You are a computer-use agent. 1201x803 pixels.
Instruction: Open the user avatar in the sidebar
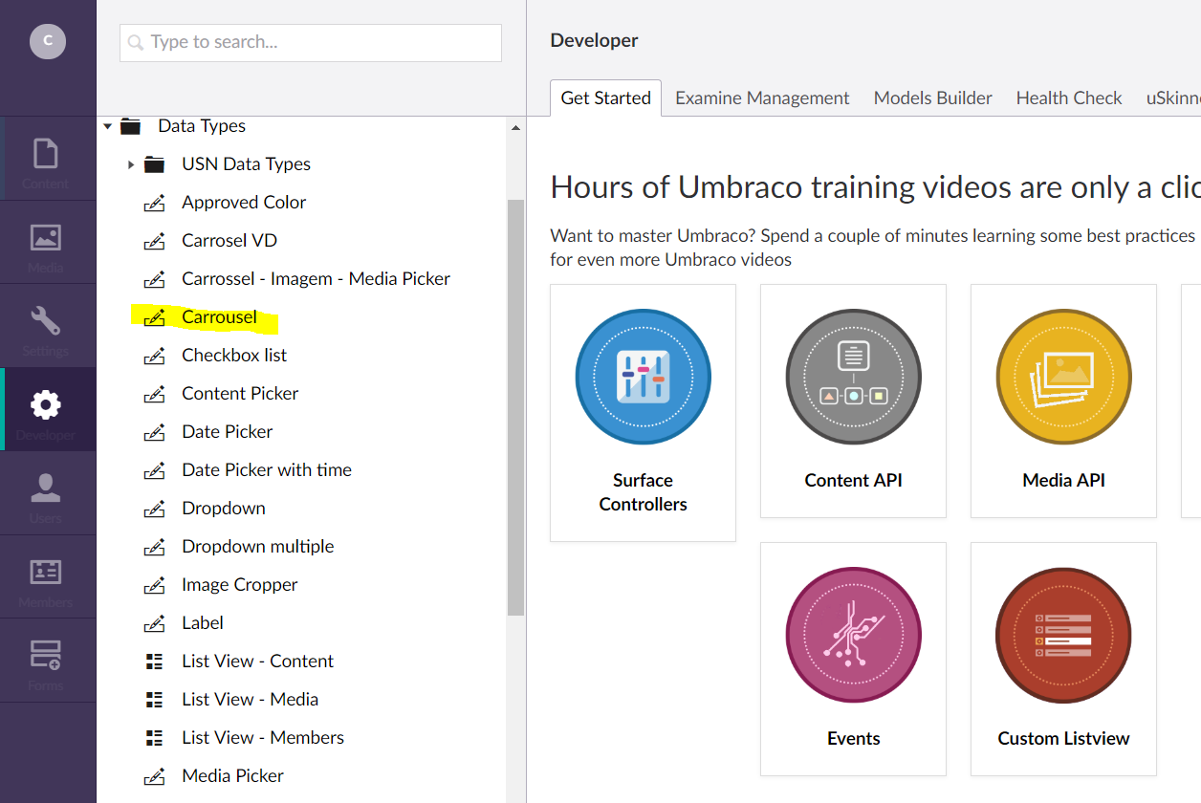click(48, 41)
